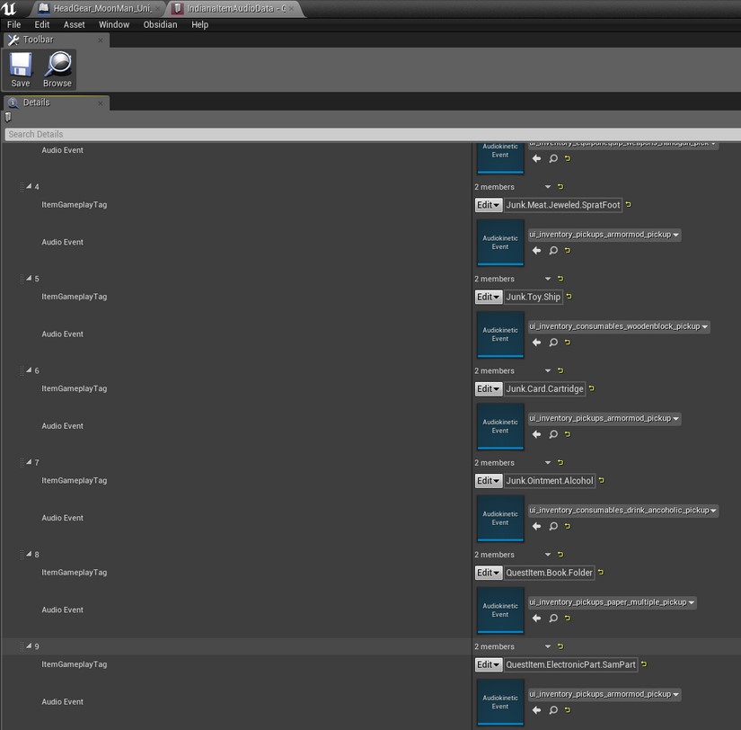Viewport: 741px width, 730px height.
Task: Open element 6 members options dropdown arrow
Action: click(x=548, y=371)
